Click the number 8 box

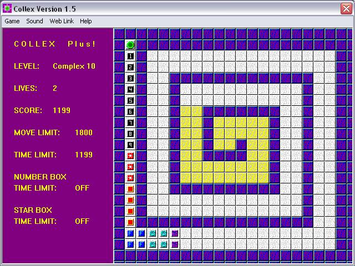[130, 134]
